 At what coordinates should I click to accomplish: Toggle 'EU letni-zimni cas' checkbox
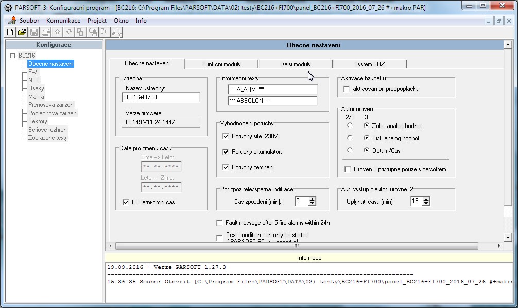pos(126,202)
